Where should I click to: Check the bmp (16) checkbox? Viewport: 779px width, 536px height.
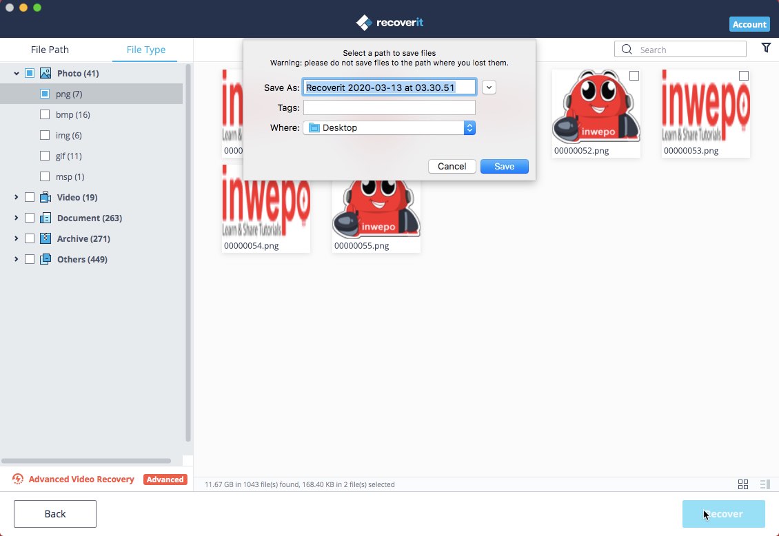tap(45, 114)
